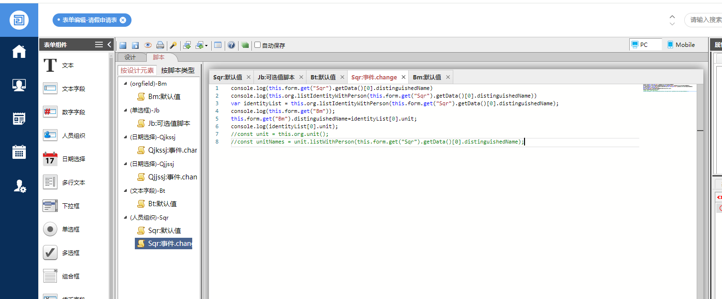Open the 表单组件 panel menu icon

99,44
